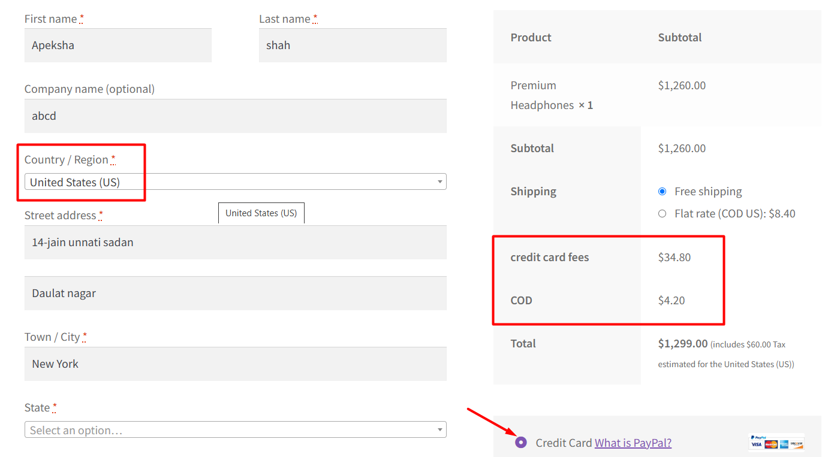Click the American Express card icon
The image size is (834, 457).
coord(784,444)
